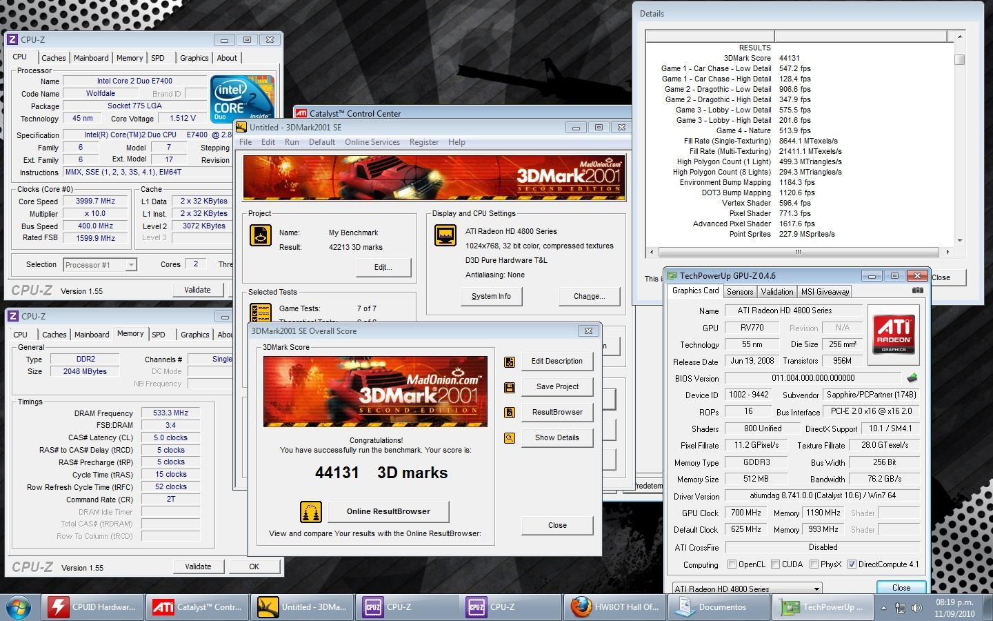Open the Register menu in 3DMark2001
The image size is (993, 621).
[424, 142]
